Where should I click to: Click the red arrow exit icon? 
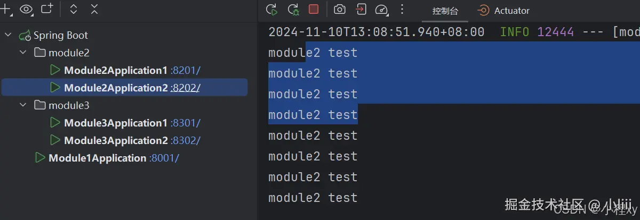point(361,10)
